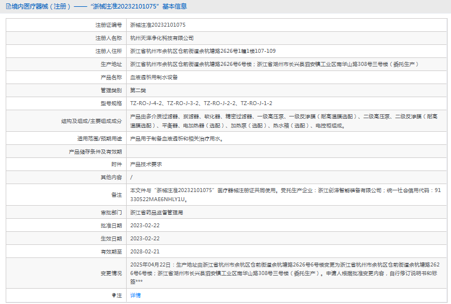This screenshot has width=451, height=304.
Task: Click the 管理类别 label
Action: coord(111,90)
